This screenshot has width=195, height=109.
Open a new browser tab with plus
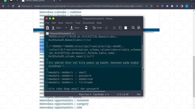click(x=60, y=1)
